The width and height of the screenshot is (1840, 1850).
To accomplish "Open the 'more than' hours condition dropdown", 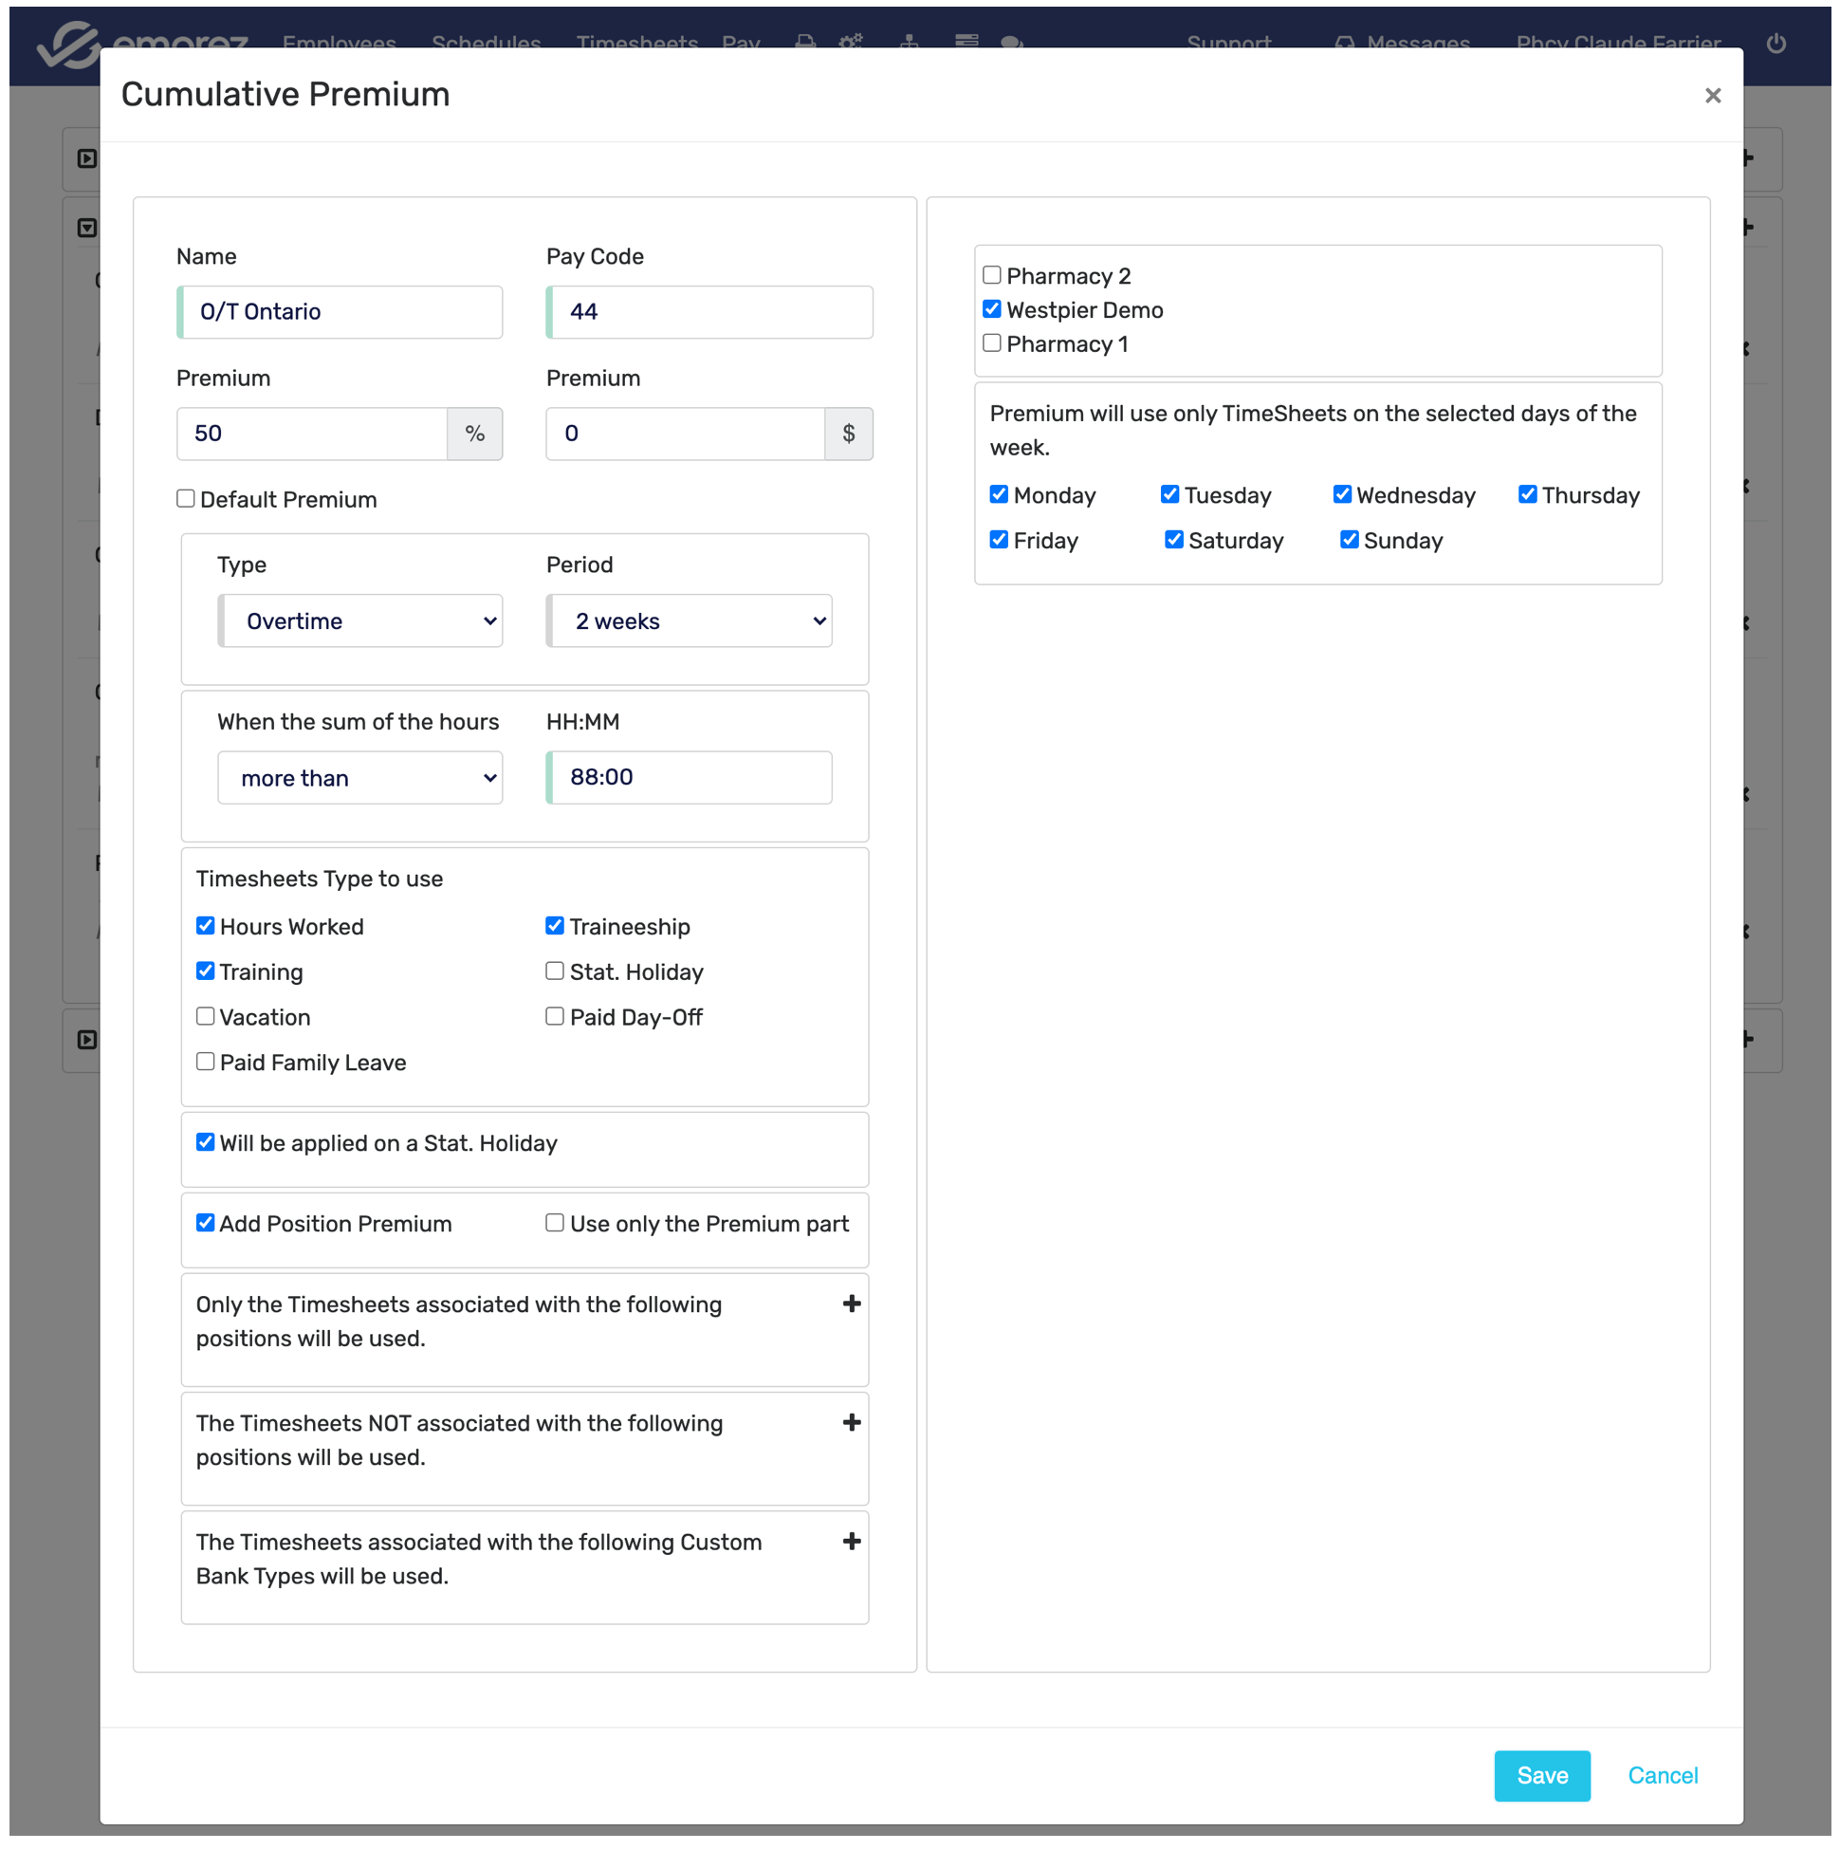I will point(360,778).
